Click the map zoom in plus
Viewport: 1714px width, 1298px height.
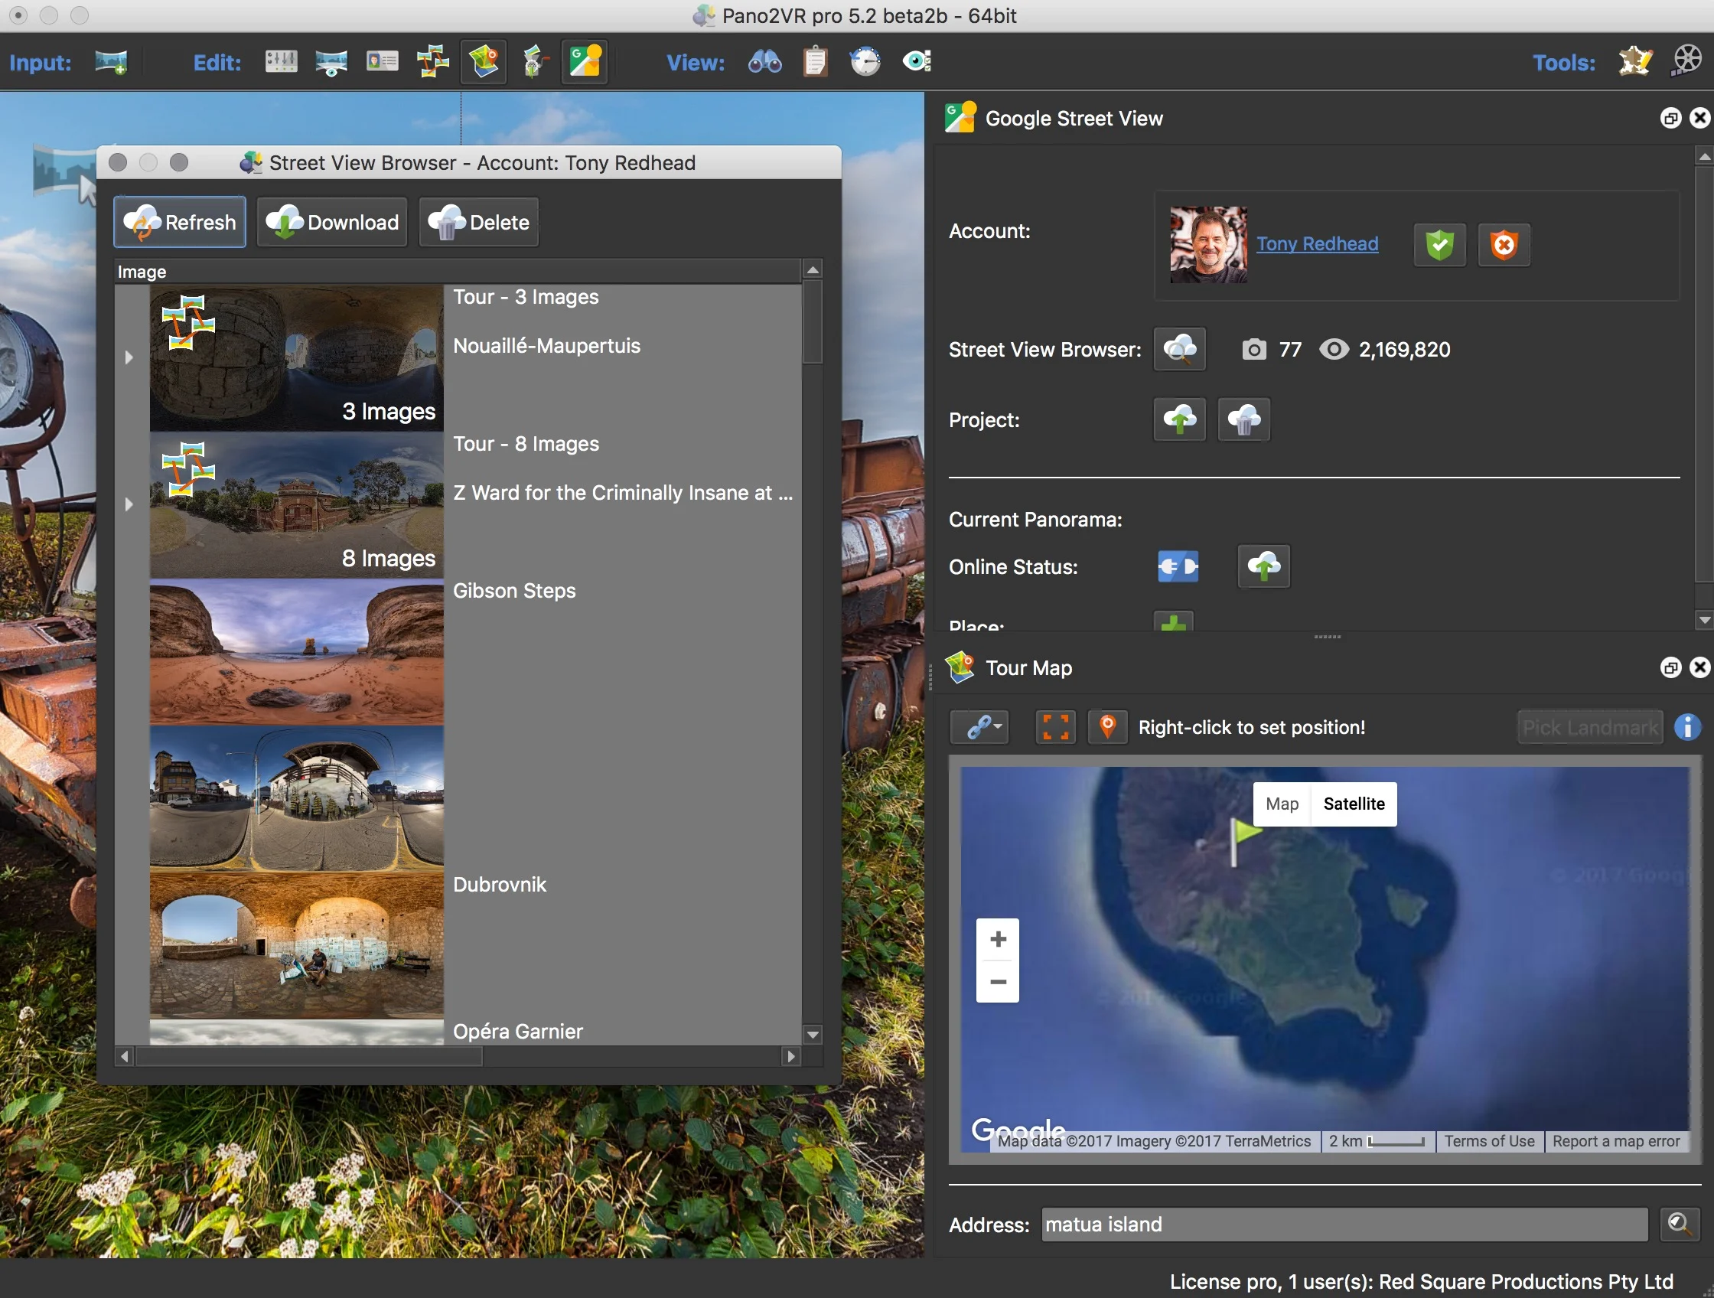click(997, 939)
